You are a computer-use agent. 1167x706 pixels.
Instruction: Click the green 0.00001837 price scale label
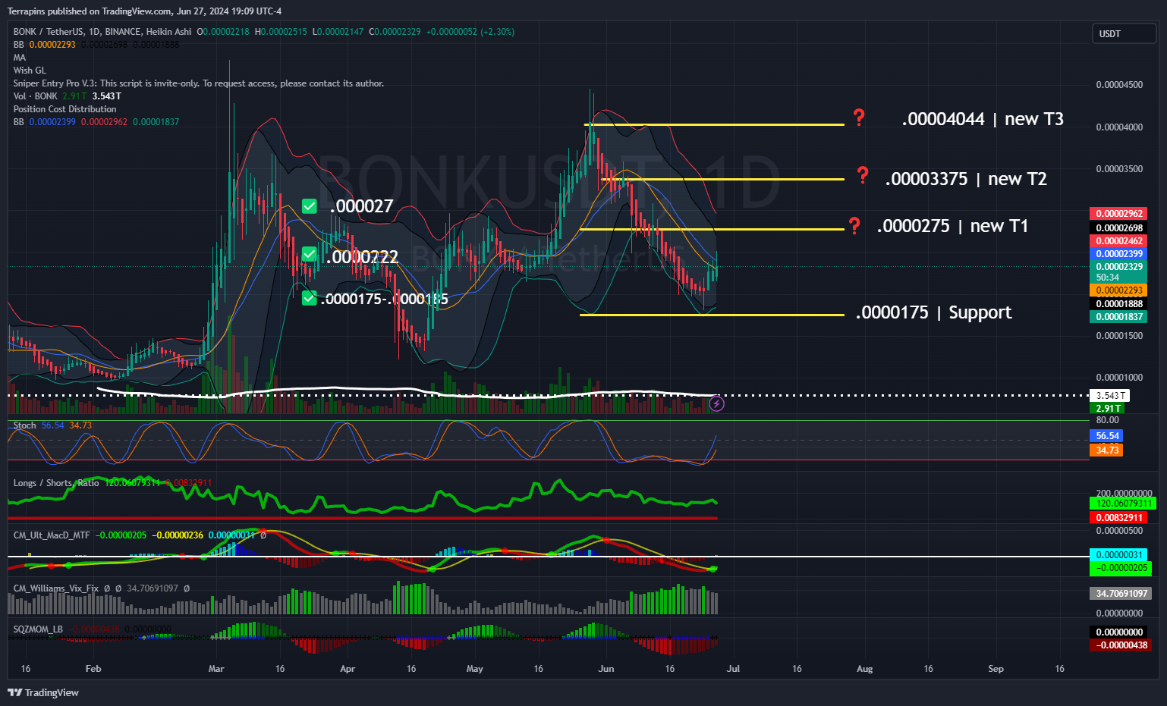tap(1118, 317)
